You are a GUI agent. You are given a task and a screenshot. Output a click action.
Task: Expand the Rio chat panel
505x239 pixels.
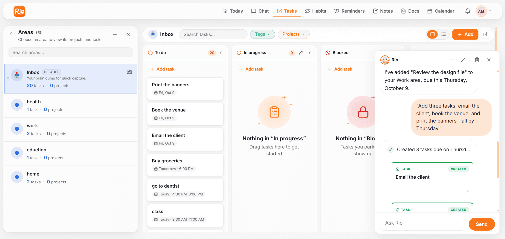pyautogui.click(x=463, y=60)
